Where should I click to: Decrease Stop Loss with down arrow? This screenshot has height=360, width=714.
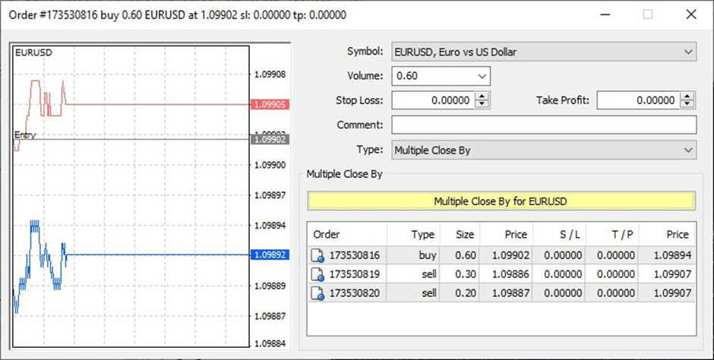coord(483,104)
